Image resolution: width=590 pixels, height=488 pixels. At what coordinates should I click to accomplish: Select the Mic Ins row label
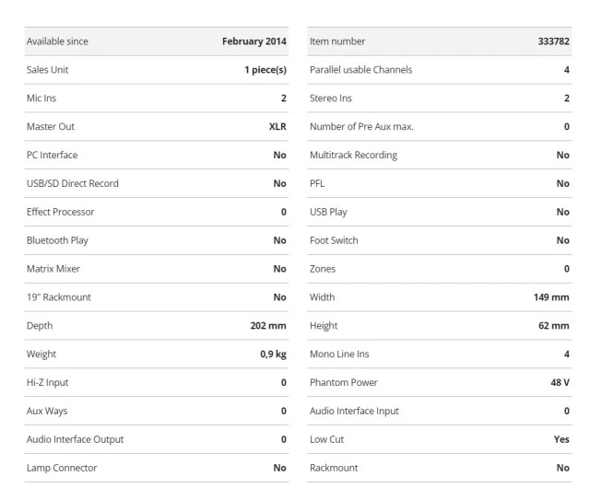coord(41,99)
